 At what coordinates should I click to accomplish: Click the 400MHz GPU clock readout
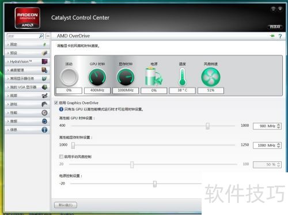97,90
